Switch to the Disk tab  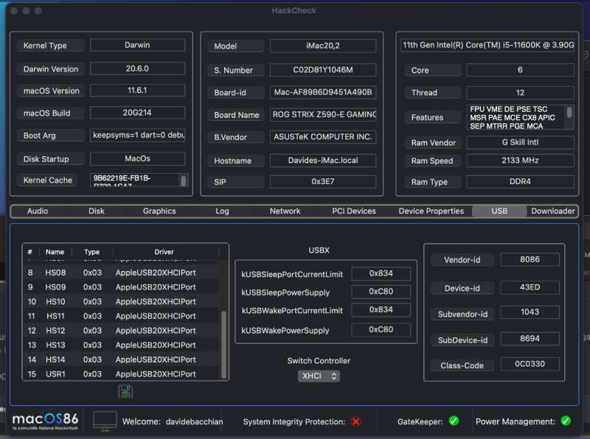(97, 211)
